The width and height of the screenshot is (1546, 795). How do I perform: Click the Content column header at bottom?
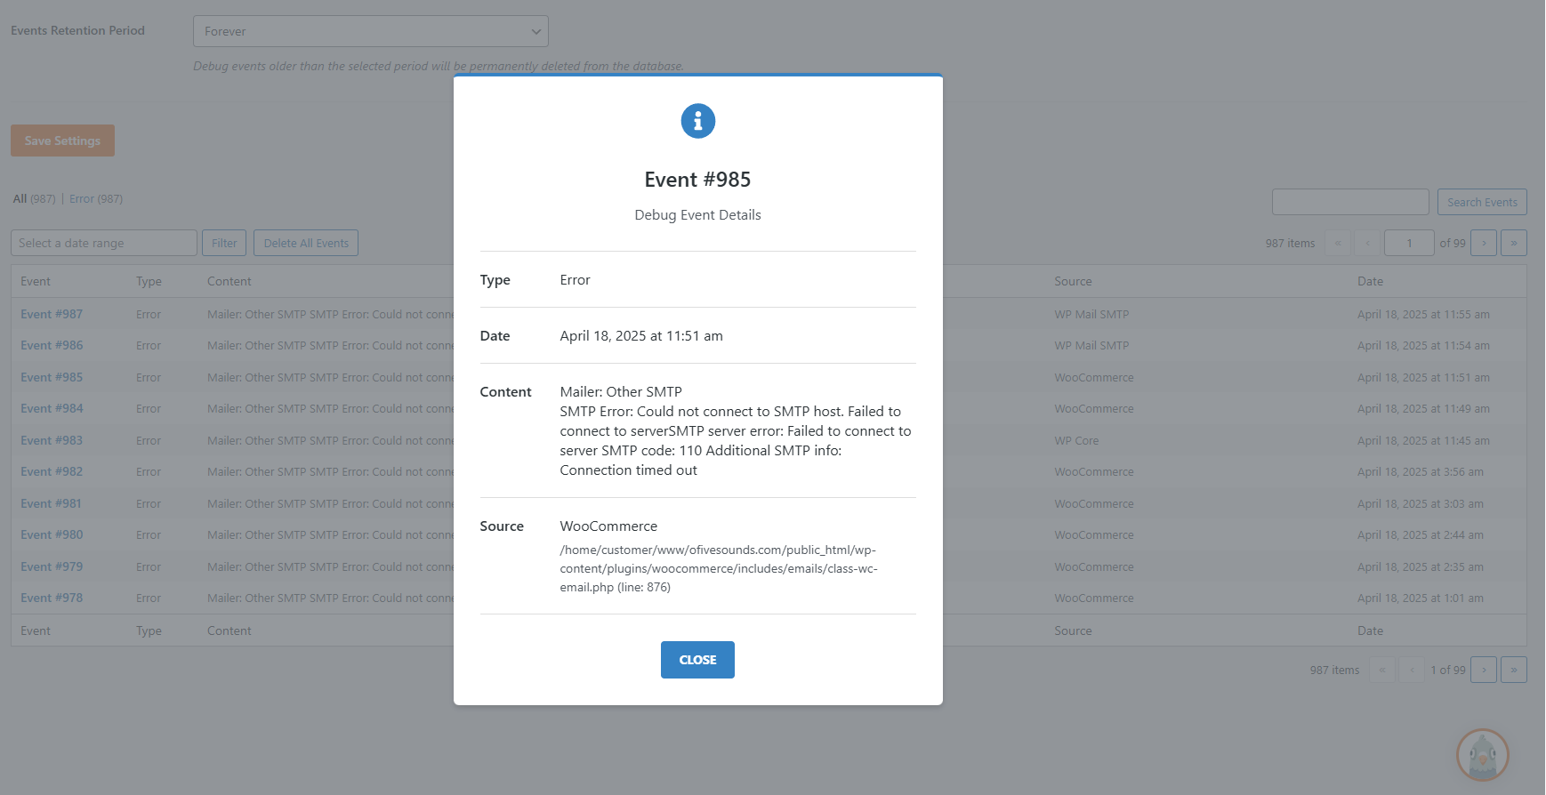point(229,630)
